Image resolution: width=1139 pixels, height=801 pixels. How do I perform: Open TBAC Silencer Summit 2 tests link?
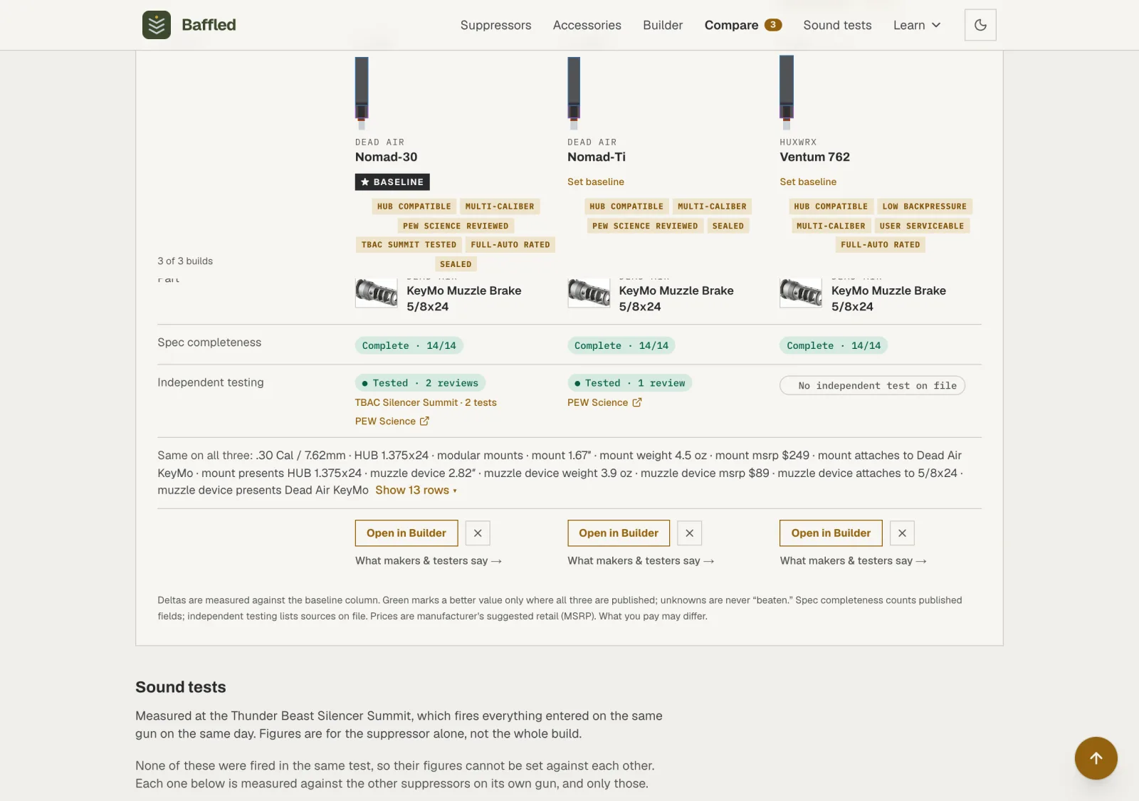tap(426, 402)
